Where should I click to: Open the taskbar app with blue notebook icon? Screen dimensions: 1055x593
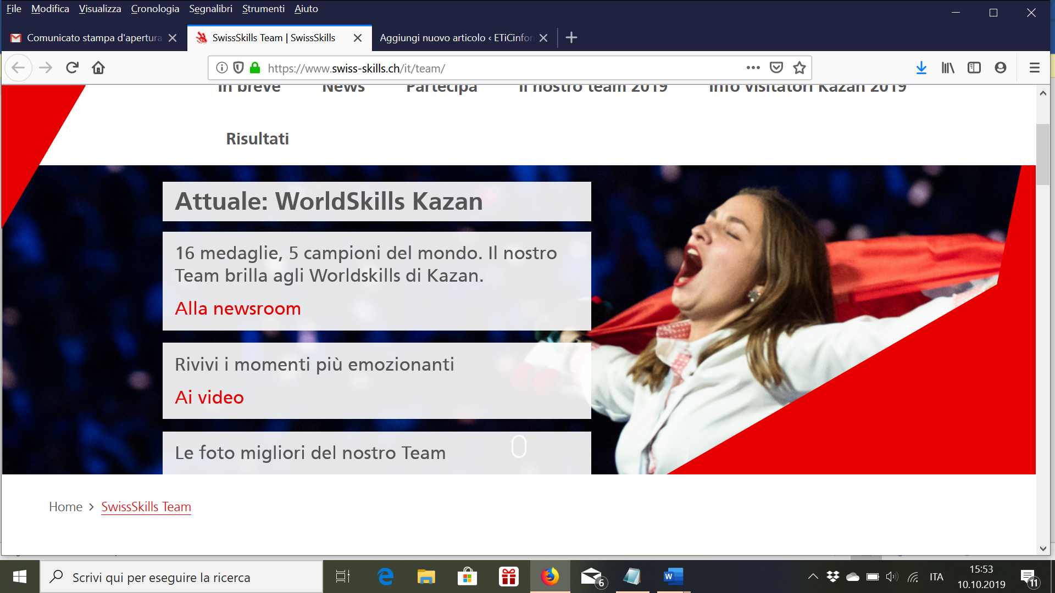[x=632, y=577]
